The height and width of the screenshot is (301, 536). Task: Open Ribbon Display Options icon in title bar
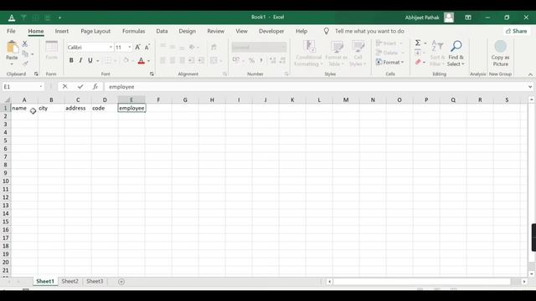click(x=468, y=18)
